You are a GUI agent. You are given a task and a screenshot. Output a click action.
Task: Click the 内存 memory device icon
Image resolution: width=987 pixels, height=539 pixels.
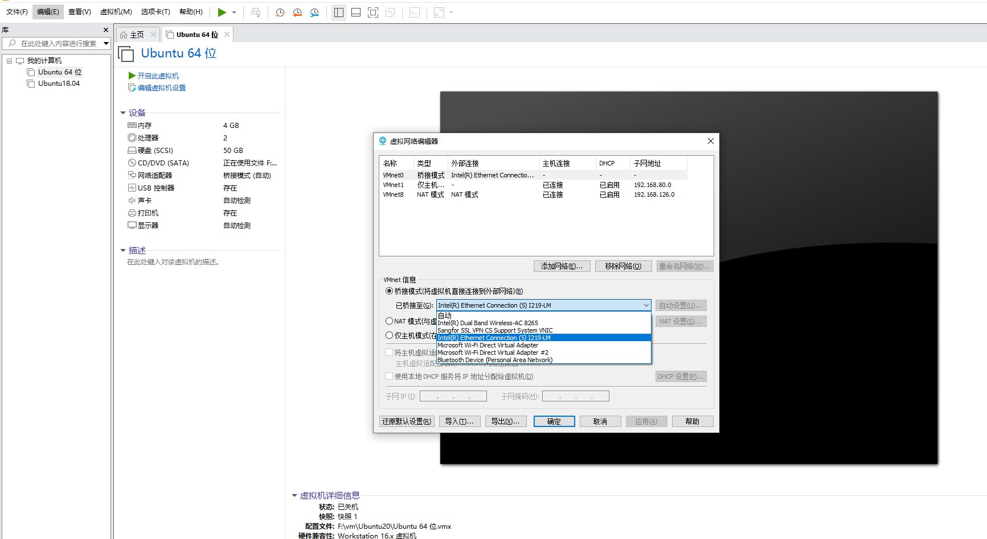pos(132,126)
